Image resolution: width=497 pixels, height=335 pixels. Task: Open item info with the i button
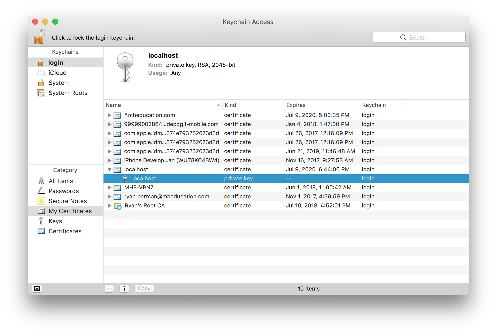pos(124,288)
